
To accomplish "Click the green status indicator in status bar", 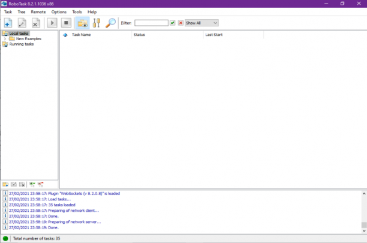I will pyautogui.click(x=5, y=239).
